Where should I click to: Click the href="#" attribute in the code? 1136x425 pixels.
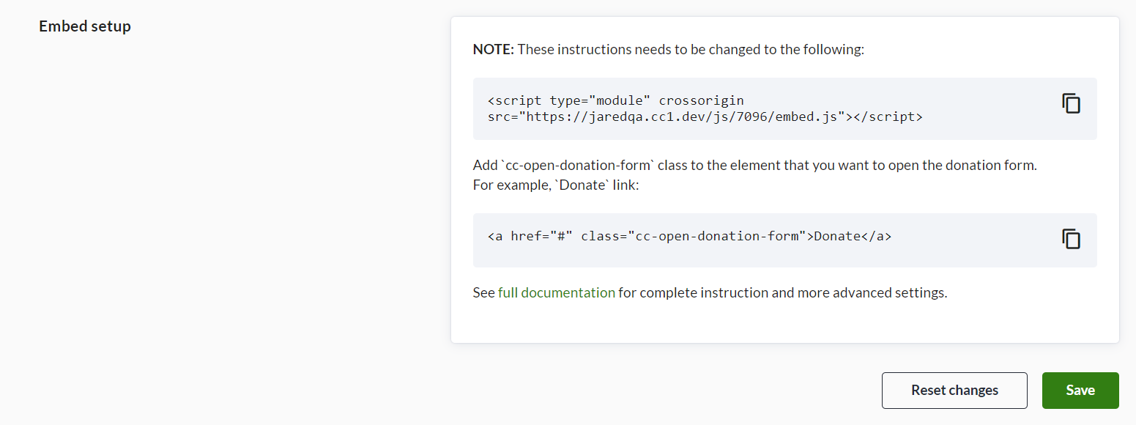point(541,237)
